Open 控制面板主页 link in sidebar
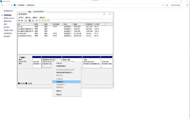 [8, 11]
